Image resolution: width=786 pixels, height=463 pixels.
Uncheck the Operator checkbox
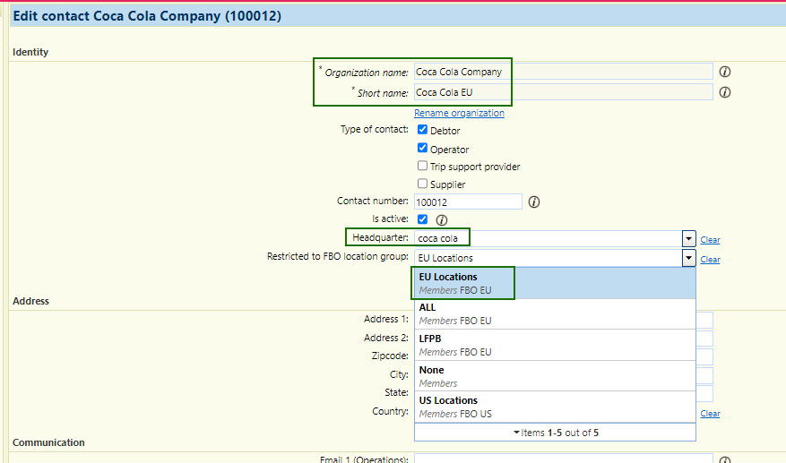422,148
